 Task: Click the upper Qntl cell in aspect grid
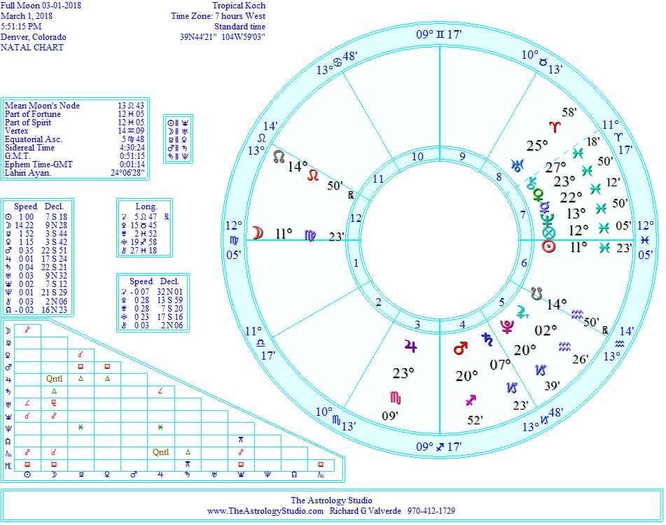tap(54, 378)
